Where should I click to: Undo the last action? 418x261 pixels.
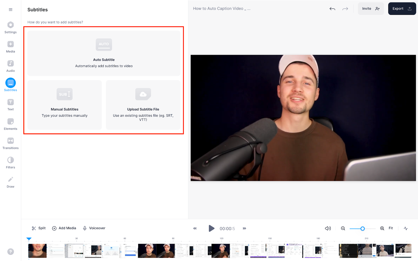[x=332, y=9]
